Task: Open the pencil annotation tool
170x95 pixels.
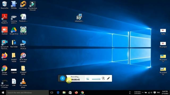Action: [x=108, y=78]
